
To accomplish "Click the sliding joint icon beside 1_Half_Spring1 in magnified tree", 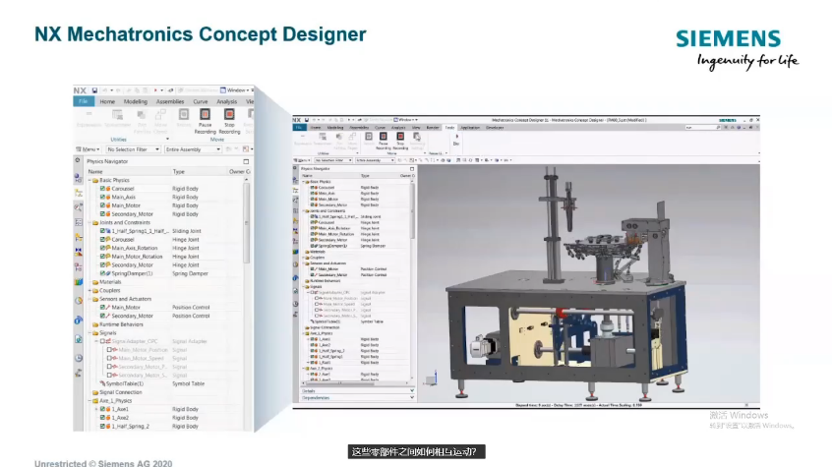I will pyautogui.click(x=108, y=231).
